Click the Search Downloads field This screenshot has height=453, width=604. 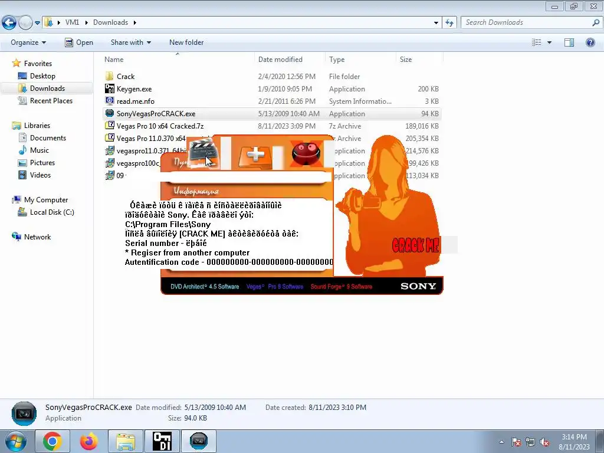(x=528, y=22)
